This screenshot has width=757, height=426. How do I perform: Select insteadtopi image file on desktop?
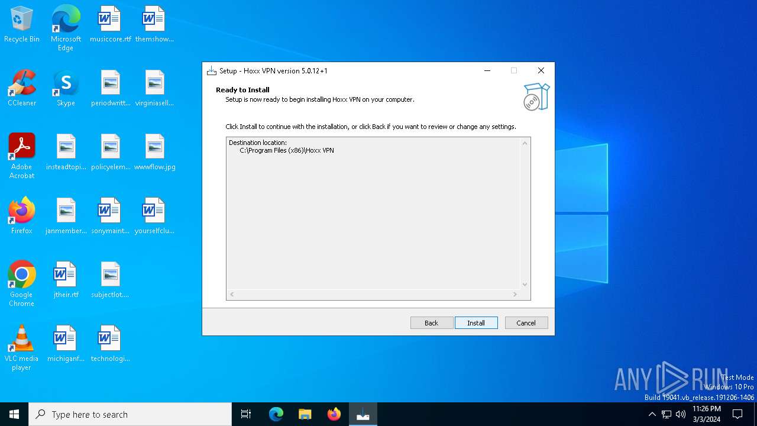(66, 153)
